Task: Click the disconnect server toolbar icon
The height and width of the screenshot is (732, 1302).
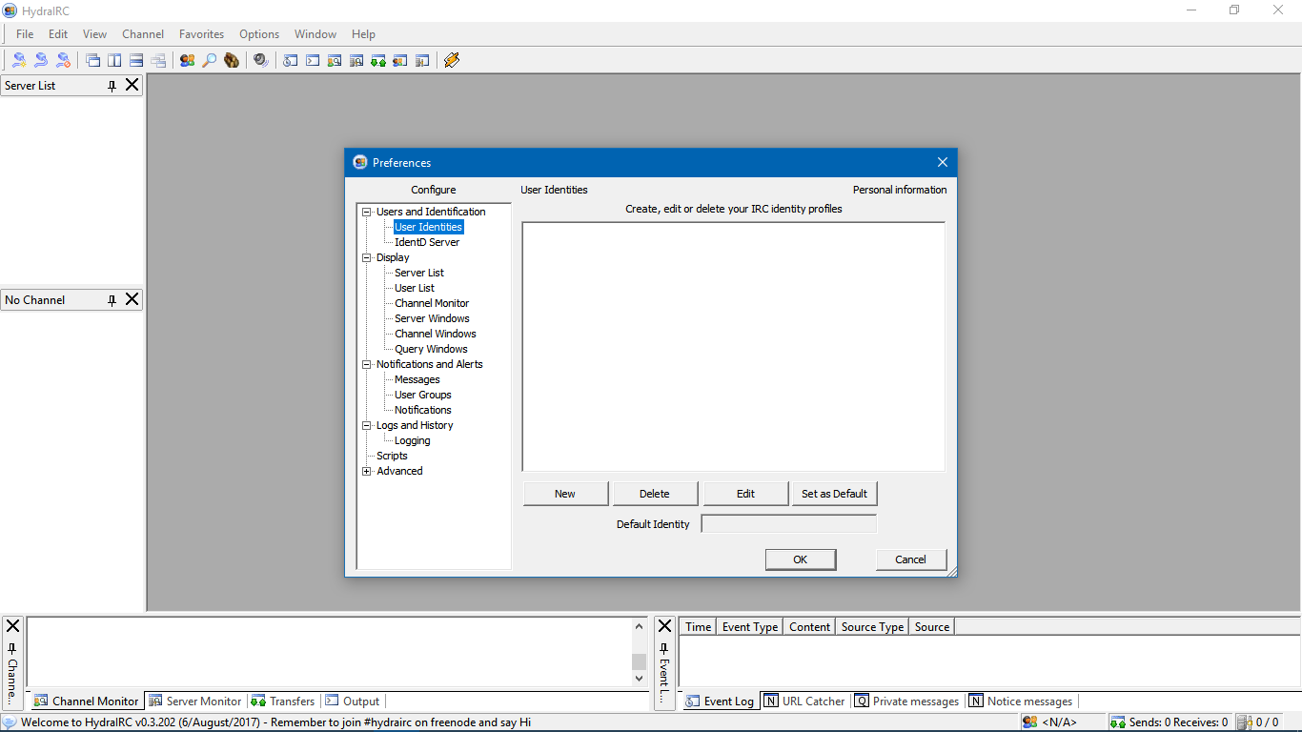Action: pos(63,60)
